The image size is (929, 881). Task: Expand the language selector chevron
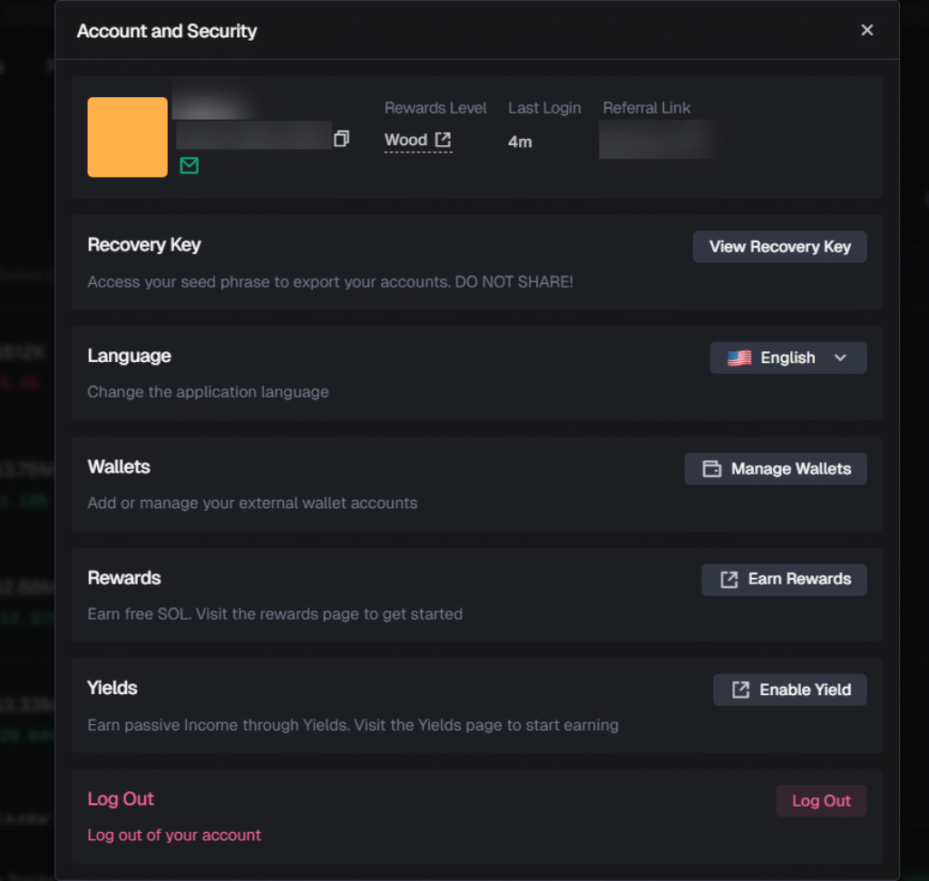click(x=840, y=357)
